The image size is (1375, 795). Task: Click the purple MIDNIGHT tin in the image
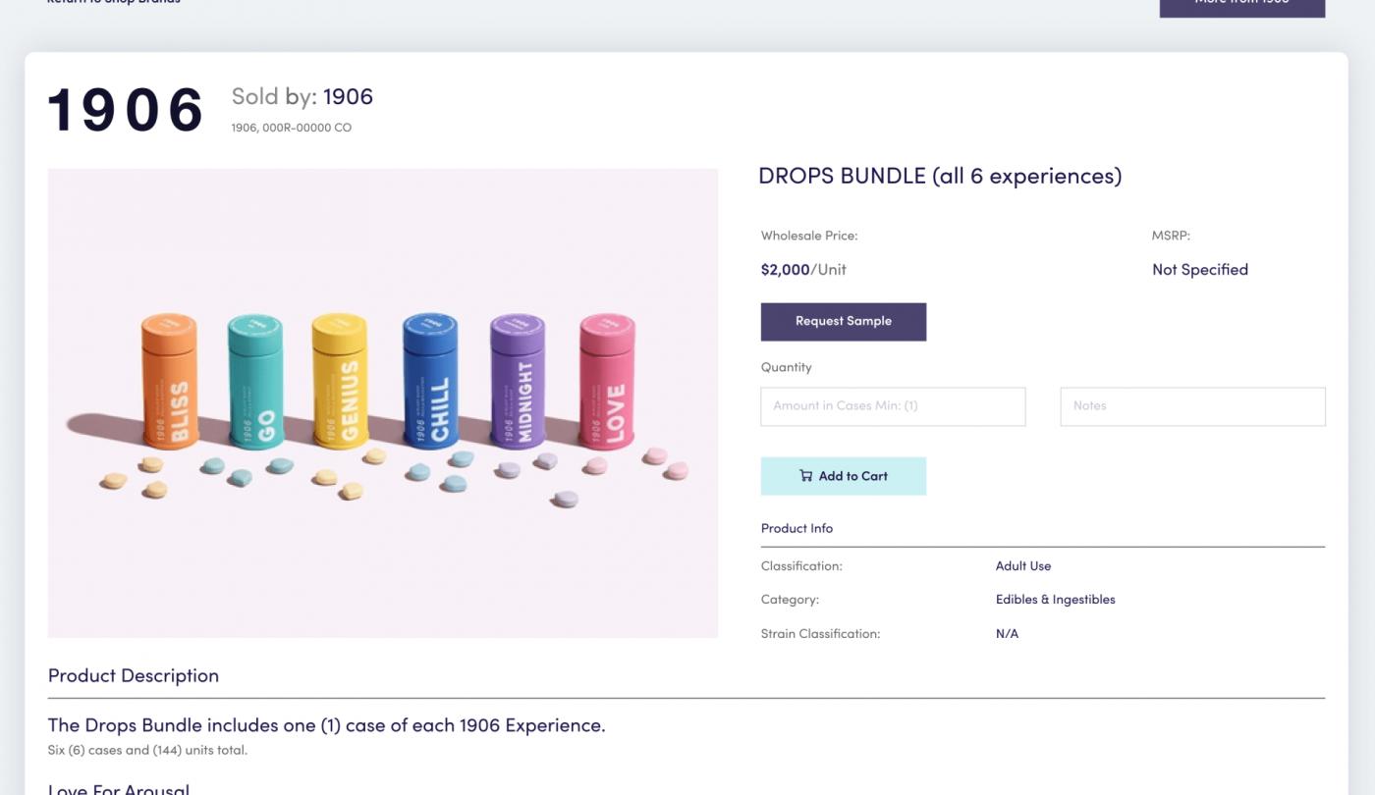pyautogui.click(x=518, y=379)
